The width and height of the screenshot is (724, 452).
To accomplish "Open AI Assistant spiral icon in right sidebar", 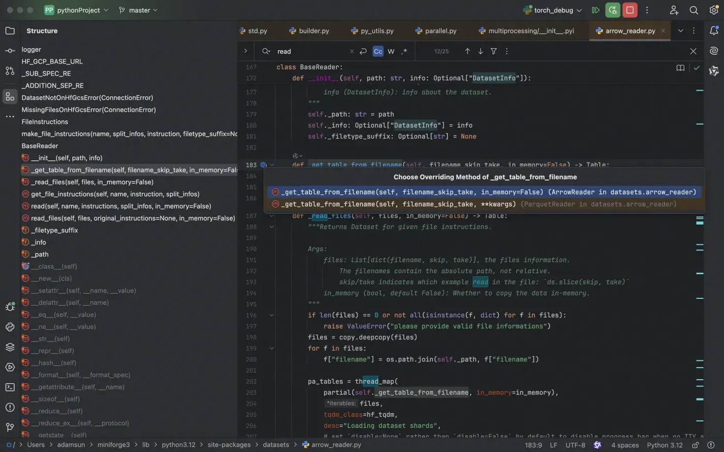I will tap(714, 51).
